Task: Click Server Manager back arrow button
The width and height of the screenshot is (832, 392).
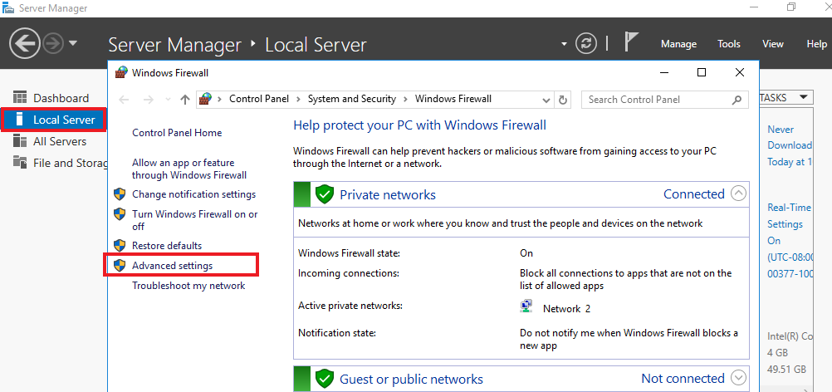Action: 26,43
